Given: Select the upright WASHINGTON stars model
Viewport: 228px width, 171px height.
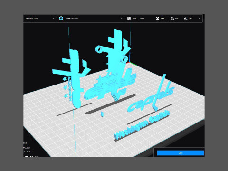Looking at the screenshot, I should click(73, 79).
